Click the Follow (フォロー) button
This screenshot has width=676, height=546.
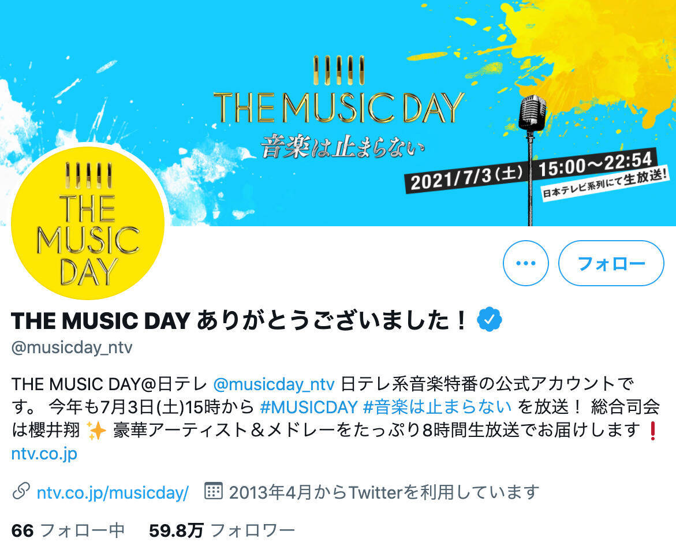coord(611,263)
